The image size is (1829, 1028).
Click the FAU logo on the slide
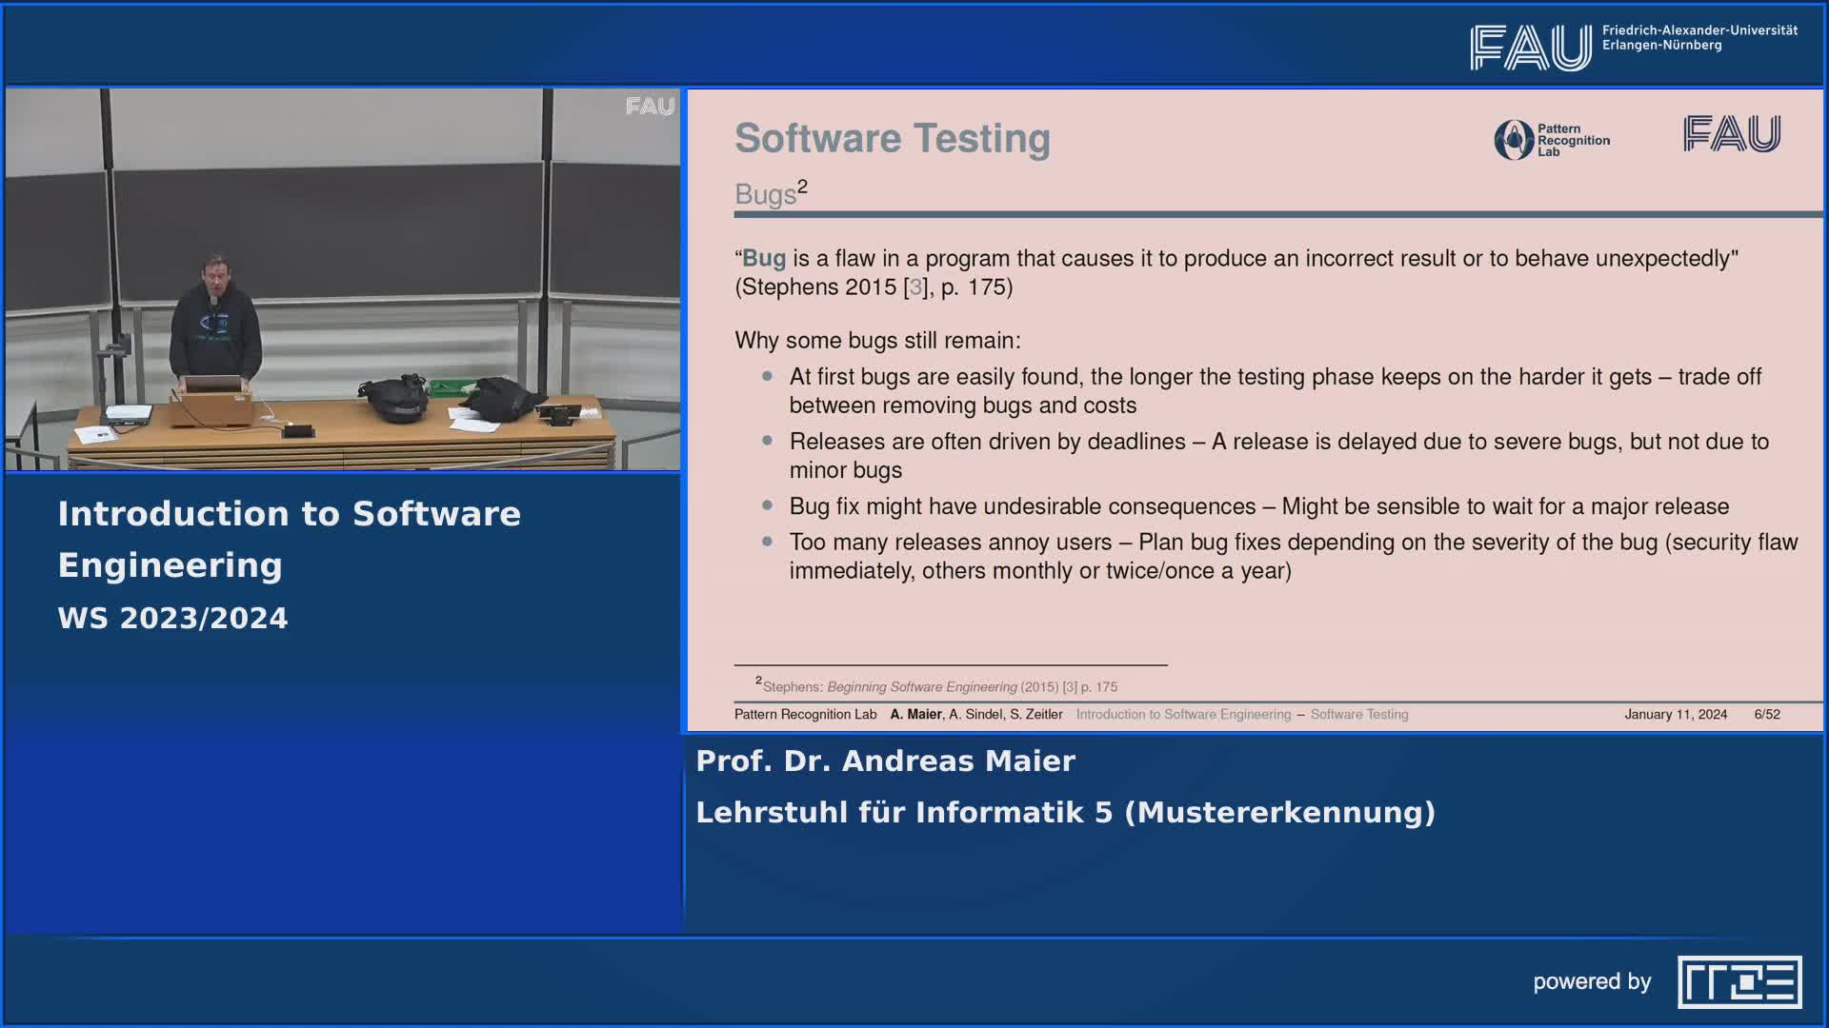pos(1731,134)
